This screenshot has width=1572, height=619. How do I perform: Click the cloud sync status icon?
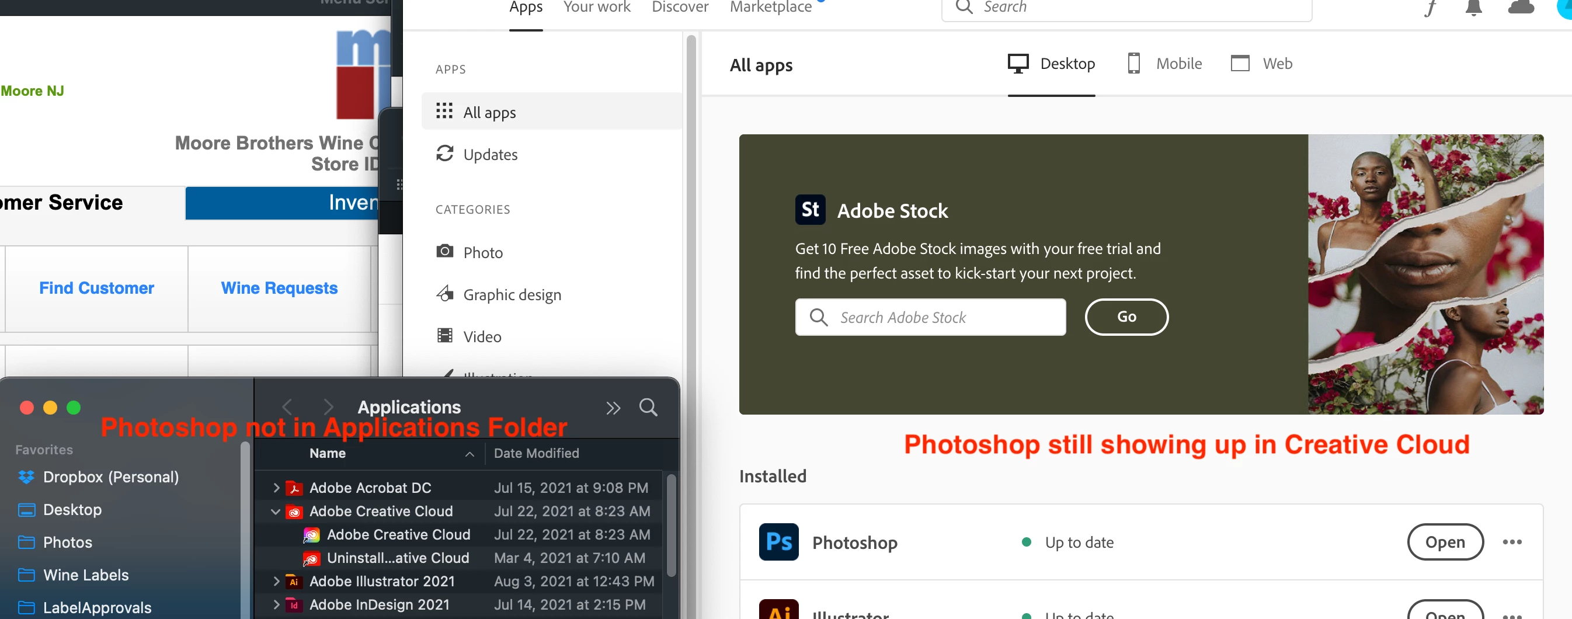pos(1521,8)
